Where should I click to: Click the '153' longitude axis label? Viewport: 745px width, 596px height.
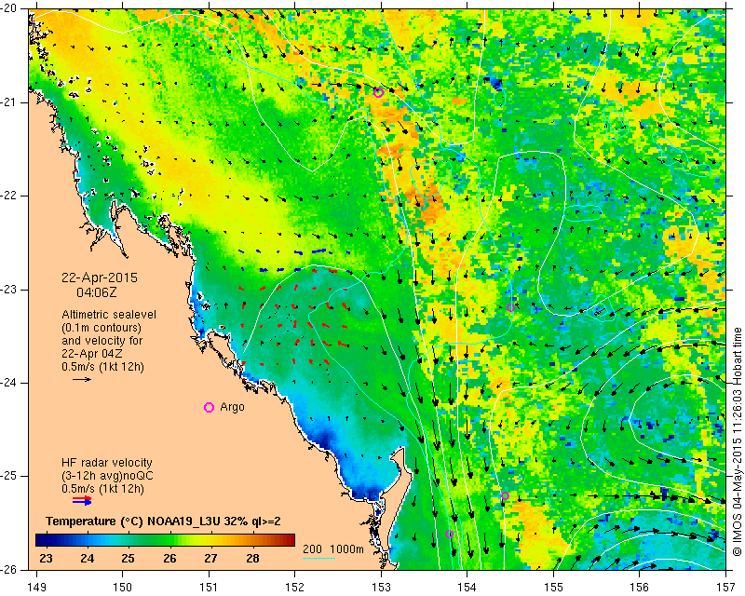381,588
